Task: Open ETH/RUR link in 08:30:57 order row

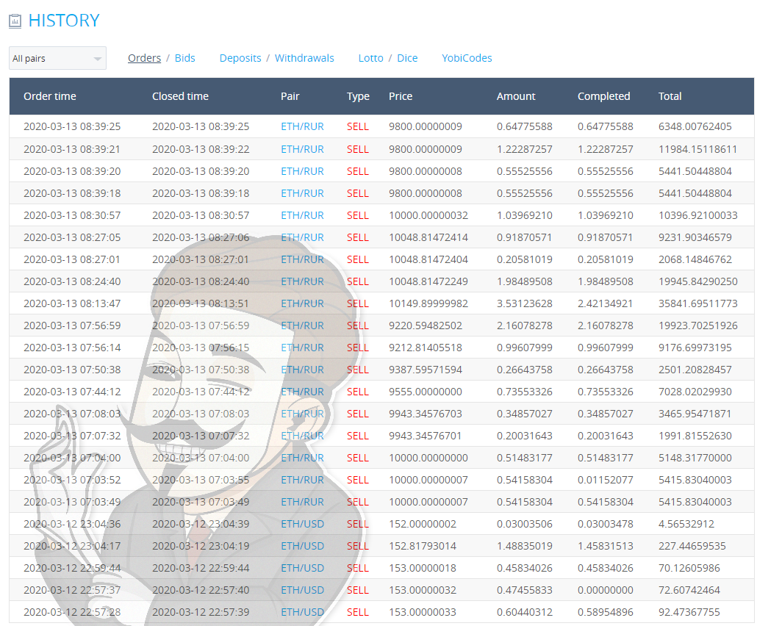Action: tap(302, 215)
